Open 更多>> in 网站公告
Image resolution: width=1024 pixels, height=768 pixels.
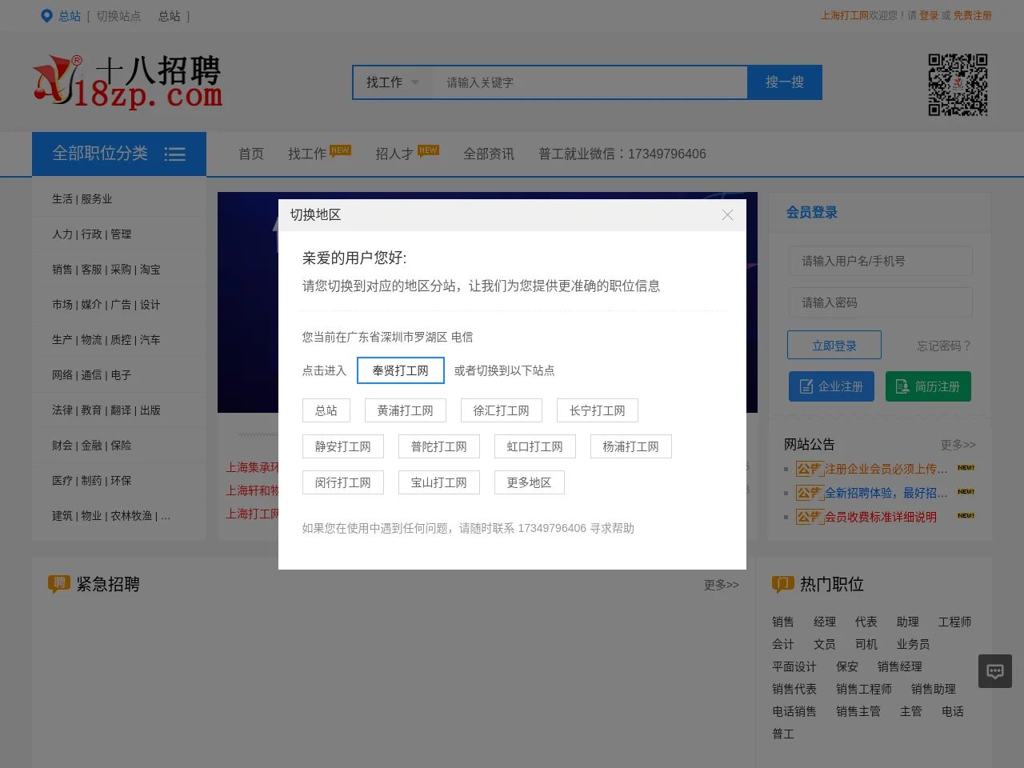coord(958,445)
